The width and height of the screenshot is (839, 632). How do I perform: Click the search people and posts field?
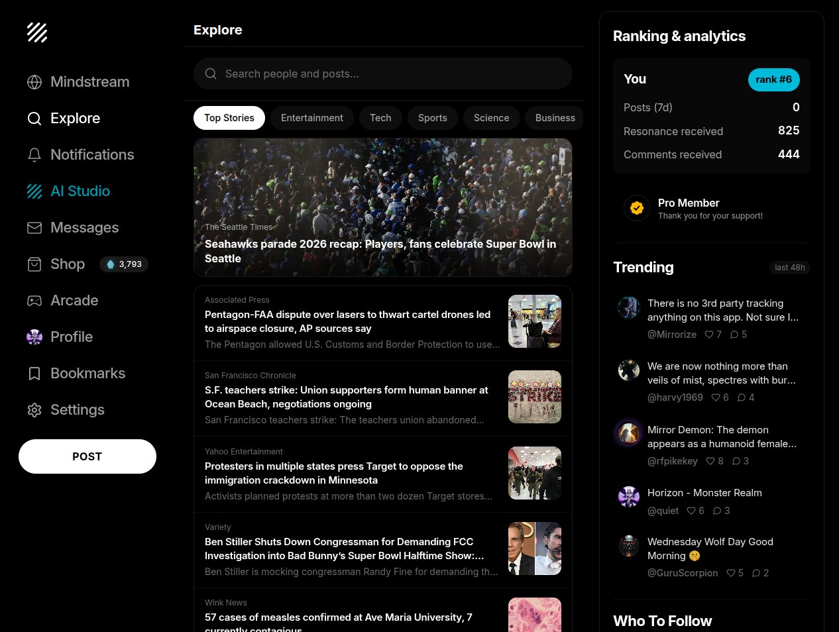(383, 74)
